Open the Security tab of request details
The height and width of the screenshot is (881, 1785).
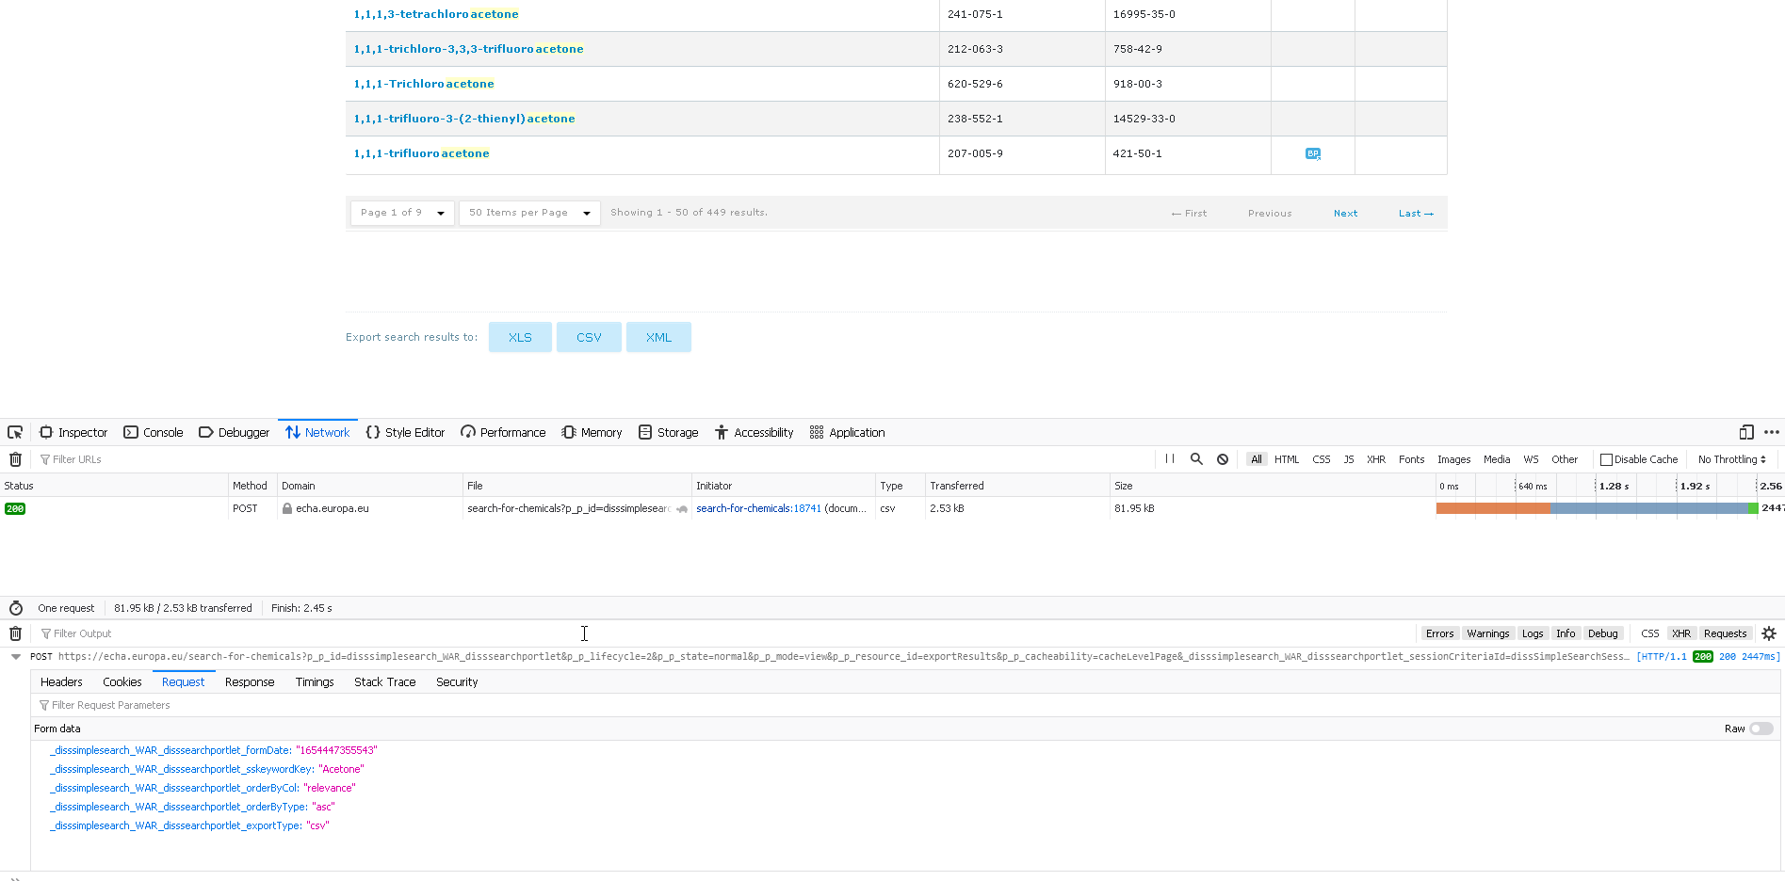tap(457, 681)
